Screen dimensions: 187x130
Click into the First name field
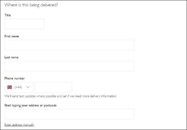[69, 45]
